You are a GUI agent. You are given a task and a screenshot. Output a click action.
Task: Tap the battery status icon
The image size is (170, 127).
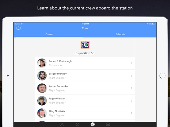pos(154,24)
